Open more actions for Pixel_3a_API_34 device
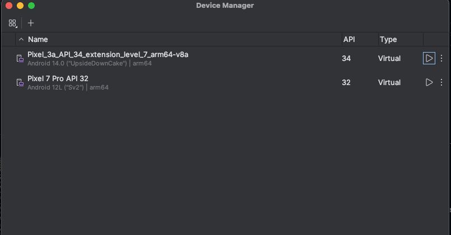The image size is (451, 235). pos(441,58)
